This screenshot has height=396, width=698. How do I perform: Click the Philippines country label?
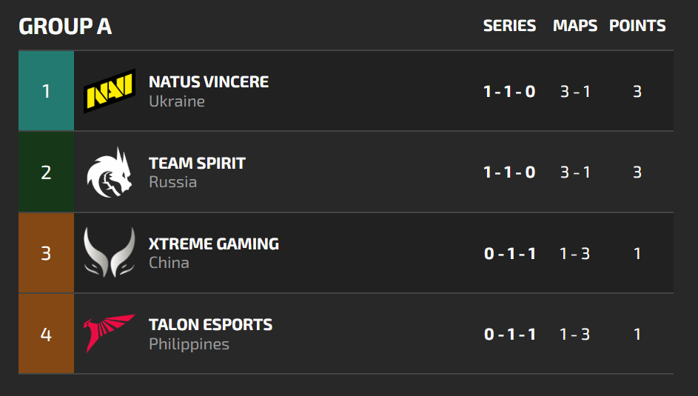[x=189, y=344]
